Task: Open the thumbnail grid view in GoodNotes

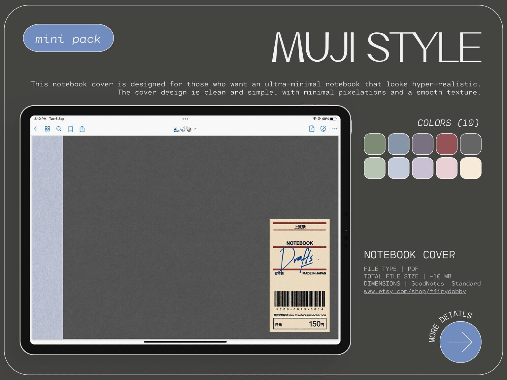Action: coord(47,129)
